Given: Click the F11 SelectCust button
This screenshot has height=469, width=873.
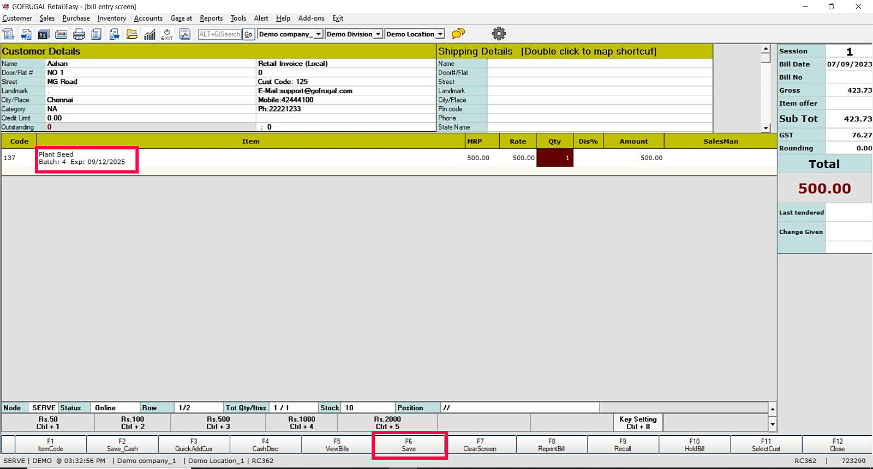Looking at the screenshot, I should tap(766, 445).
